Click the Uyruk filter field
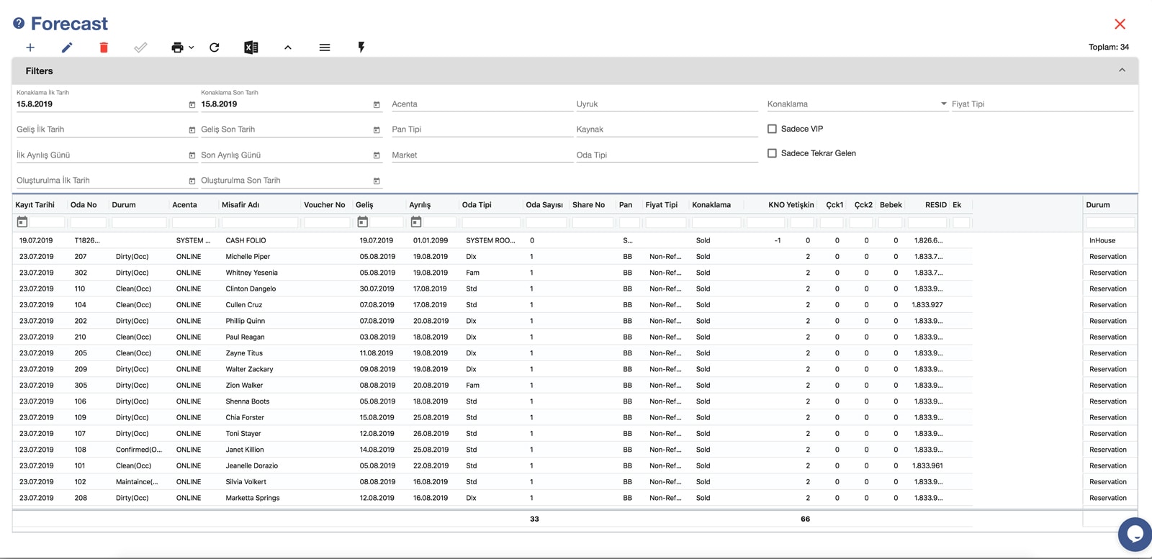 tap(667, 104)
